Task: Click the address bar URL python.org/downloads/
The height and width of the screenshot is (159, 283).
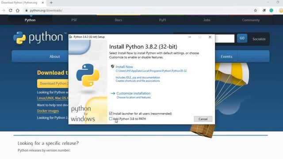Action: click(46, 11)
